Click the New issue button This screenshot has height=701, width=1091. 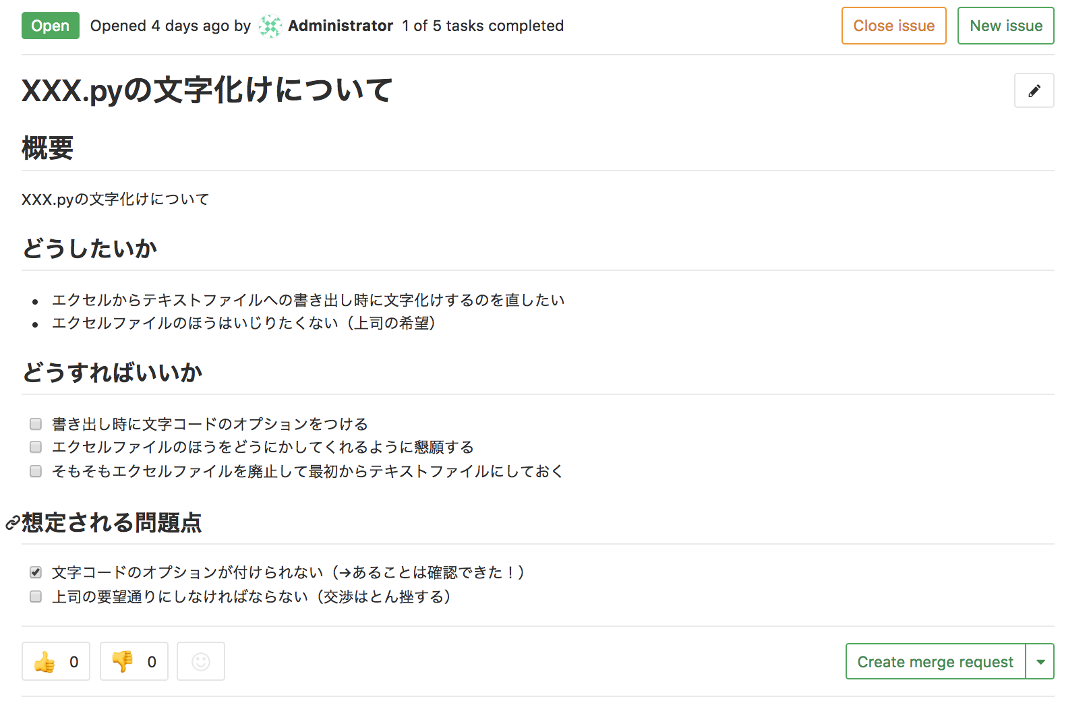(x=1006, y=26)
